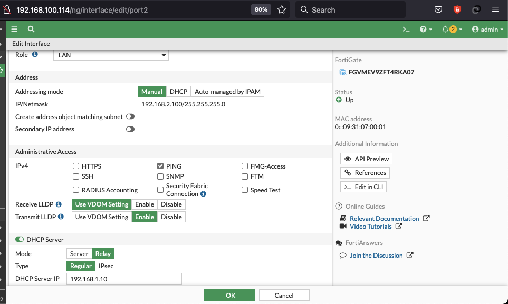This screenshot has height=304, width=508.
Task: Open Video Tutorials link
Action: 371,227
